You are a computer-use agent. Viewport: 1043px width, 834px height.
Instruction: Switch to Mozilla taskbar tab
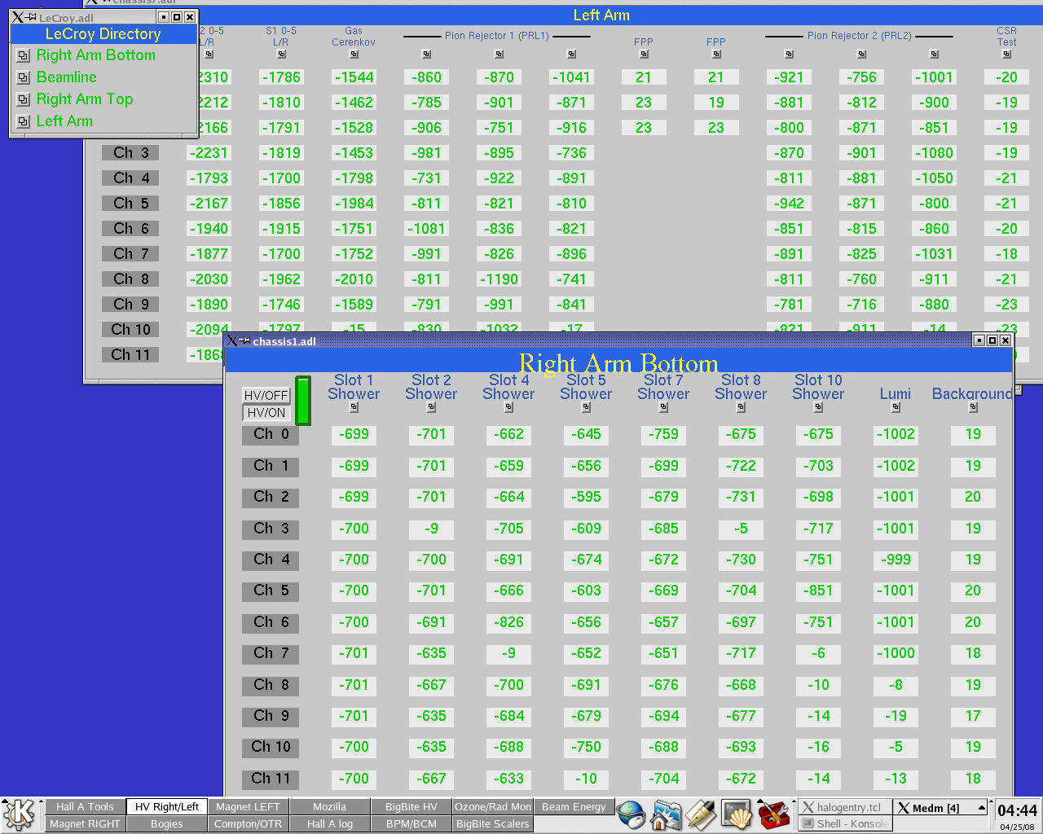click(329, 807)
